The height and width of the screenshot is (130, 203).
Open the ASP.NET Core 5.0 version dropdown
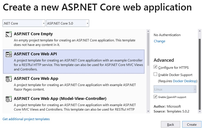(x=67, y=23)
